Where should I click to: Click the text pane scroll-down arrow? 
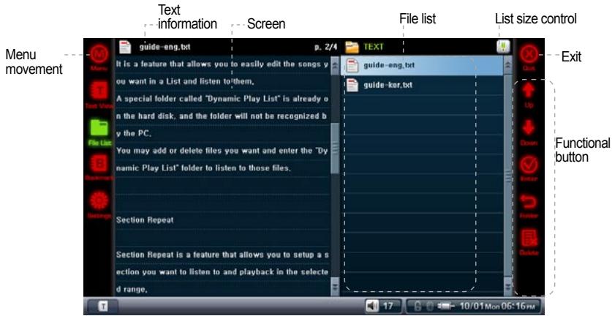click(x=335, y=286)
